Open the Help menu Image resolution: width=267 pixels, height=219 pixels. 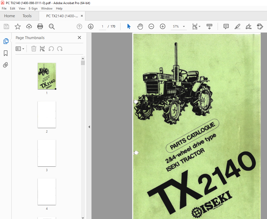click(59, 8)
